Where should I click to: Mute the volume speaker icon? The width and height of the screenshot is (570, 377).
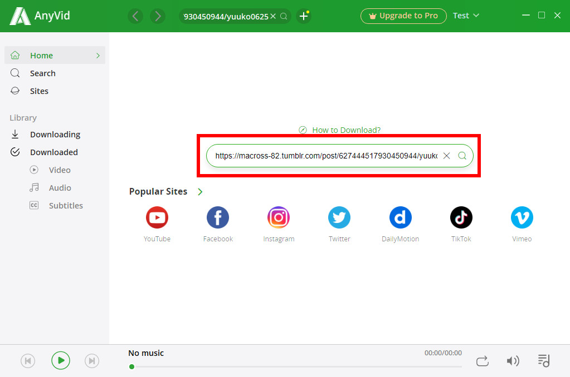[513, 361]
